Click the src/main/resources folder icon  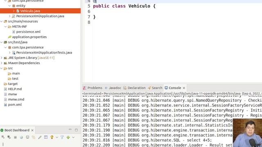pos(5,21)
